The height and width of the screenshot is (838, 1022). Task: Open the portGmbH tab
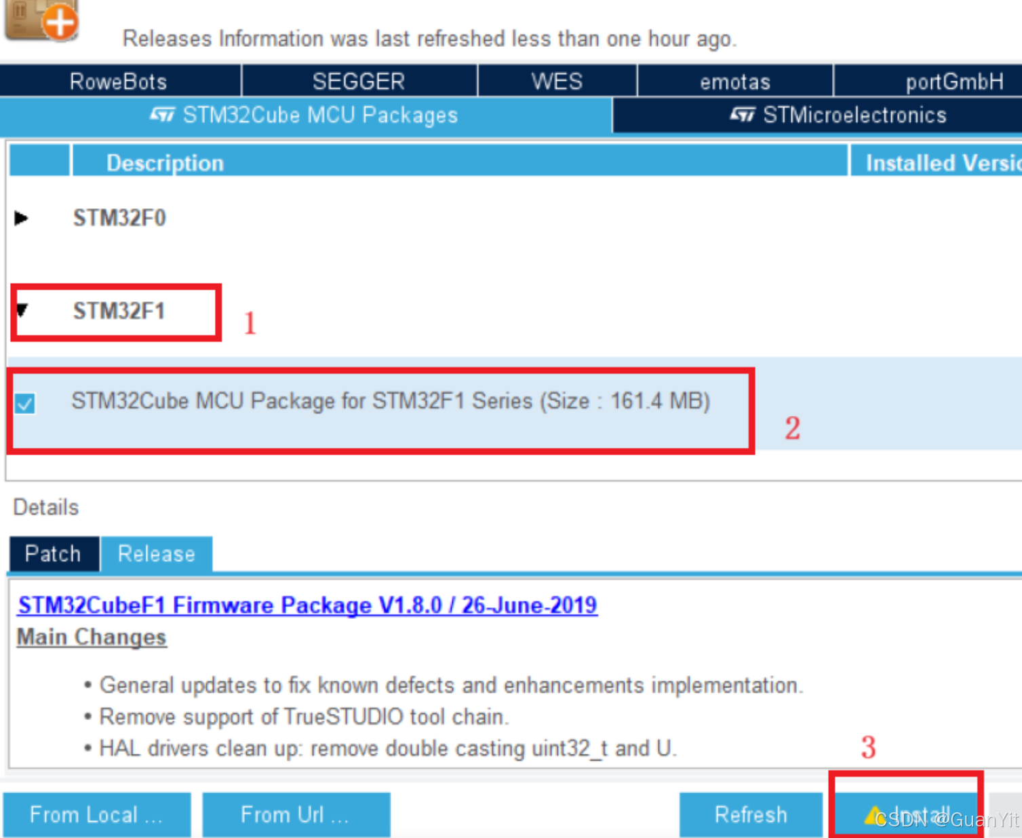[929, 81]
